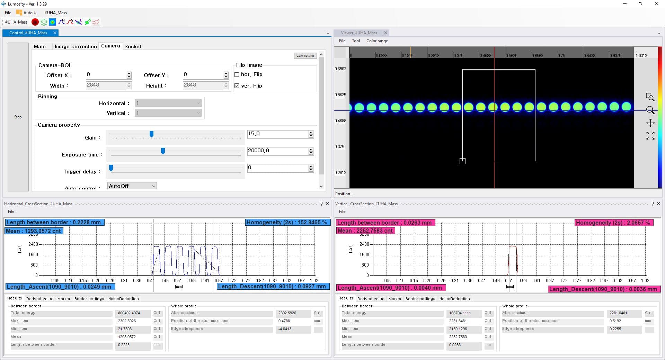The image size is (665, 360).
Task: Click the ROI rectangle corner handle in viewer
Action: click(x=462, y=161)
